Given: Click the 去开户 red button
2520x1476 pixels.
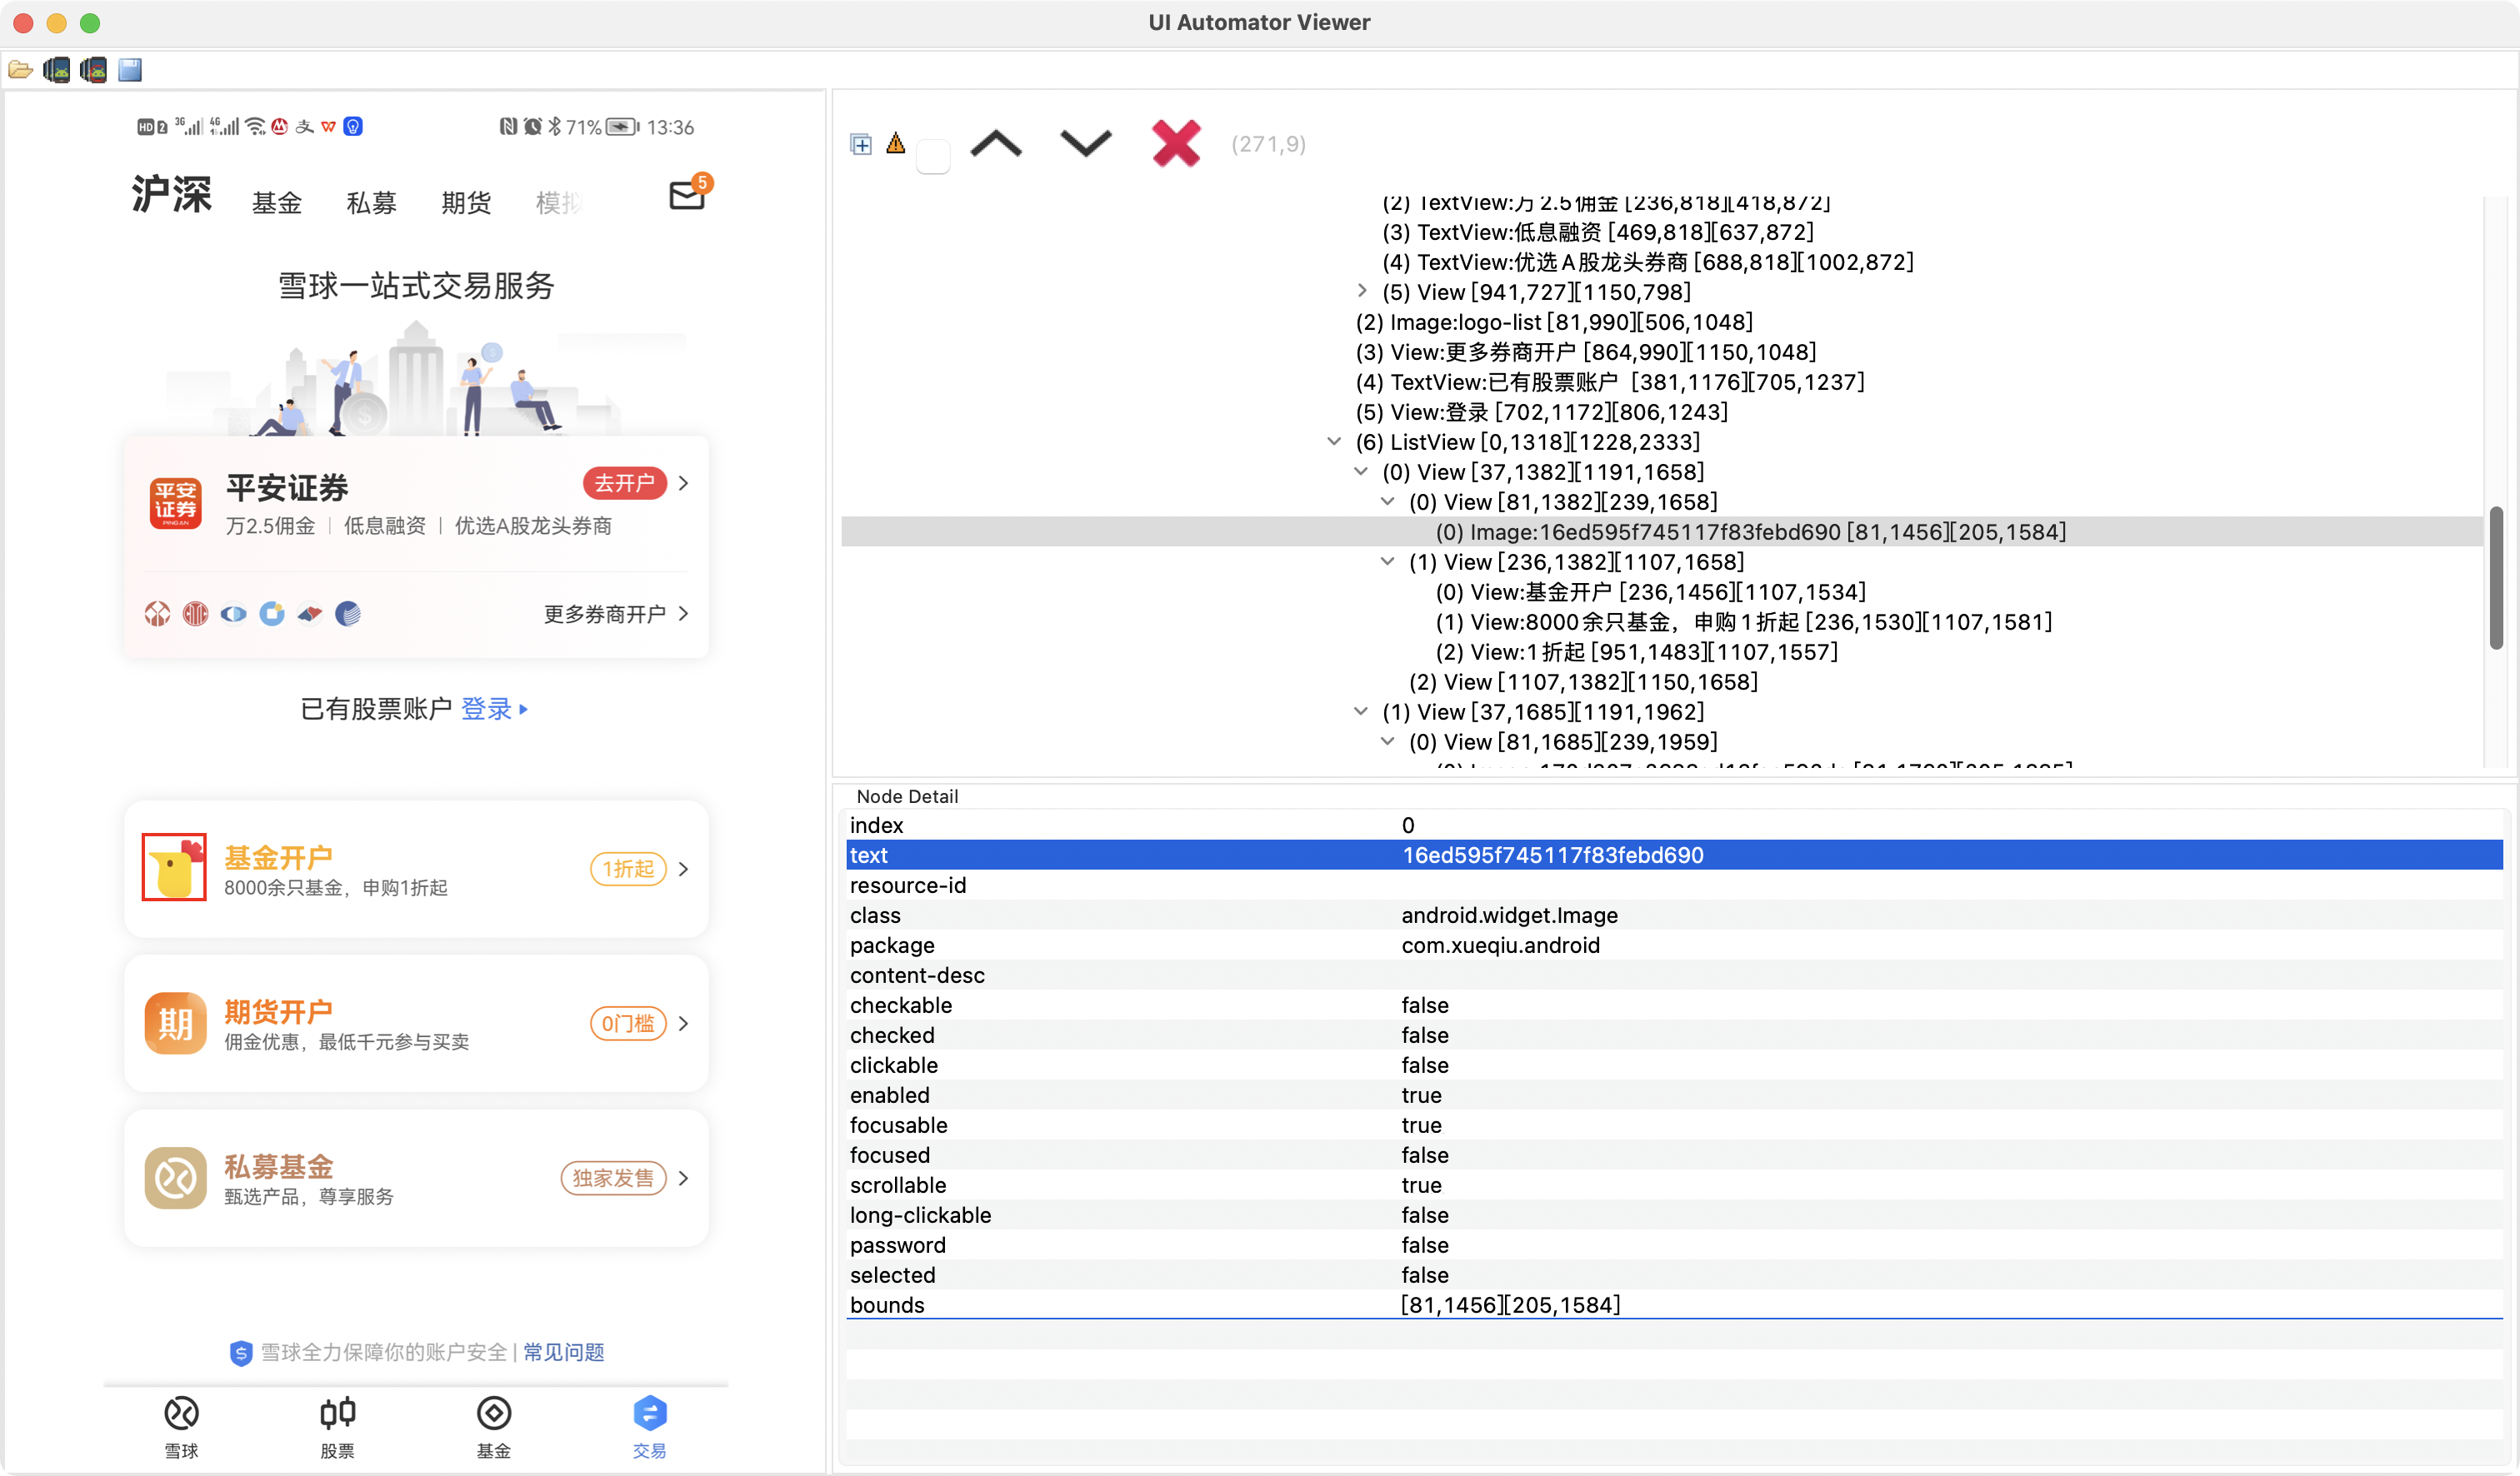Looking at the screenshot, I should 624,484.
